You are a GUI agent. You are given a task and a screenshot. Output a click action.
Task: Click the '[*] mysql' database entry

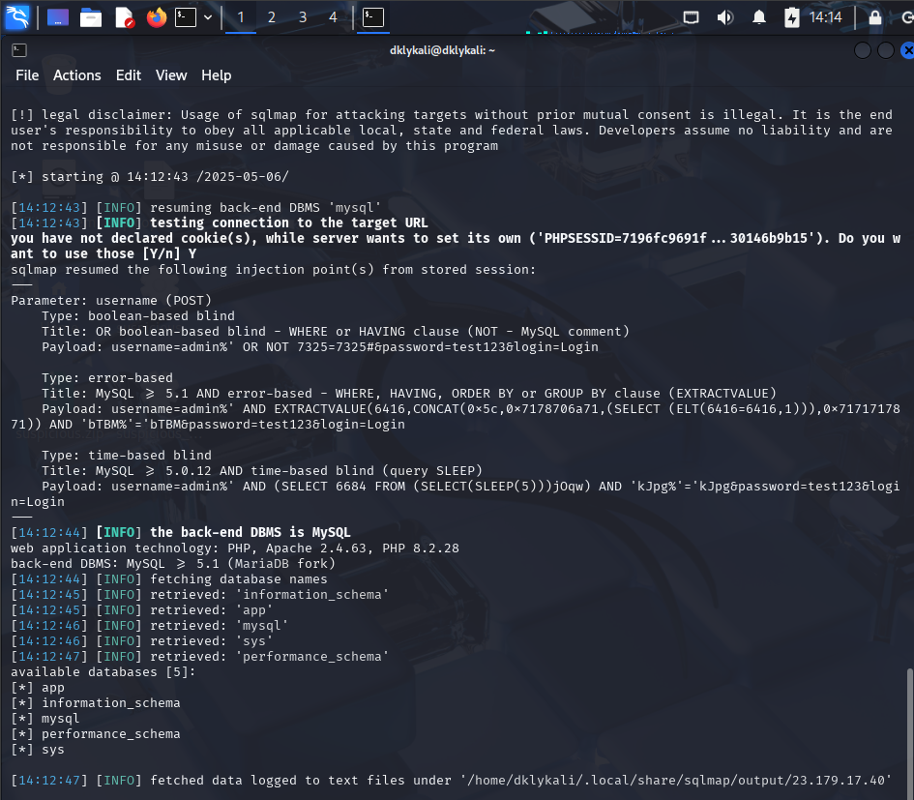[45, 719]
